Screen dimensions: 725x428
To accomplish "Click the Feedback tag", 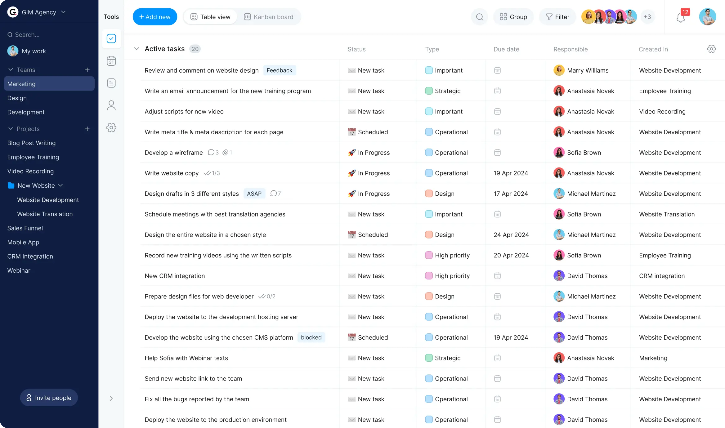I will point(280,70).
